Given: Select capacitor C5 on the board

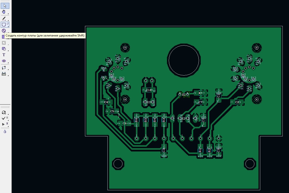Looking at the screenshot, I should click(x=112, y=111).
